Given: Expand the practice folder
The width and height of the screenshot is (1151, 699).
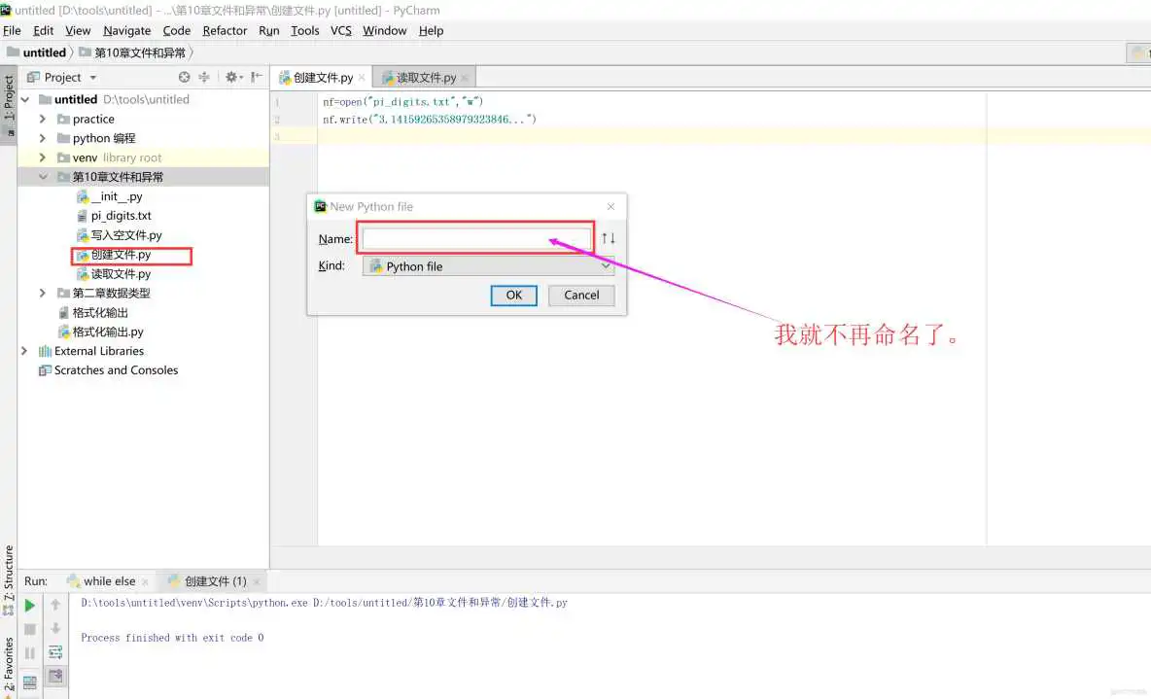Looking at the screenshot, I should (42, 119).
